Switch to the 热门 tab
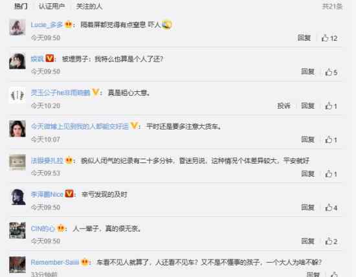Viewport: 356px width, 277px height. (x=21, y=6)
